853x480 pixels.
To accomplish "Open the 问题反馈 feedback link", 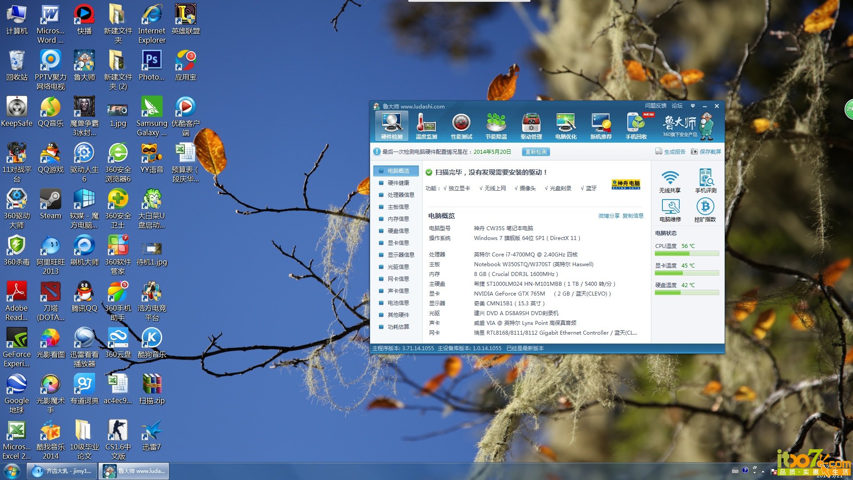I will click(656, 106).
